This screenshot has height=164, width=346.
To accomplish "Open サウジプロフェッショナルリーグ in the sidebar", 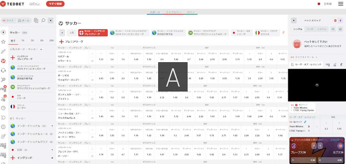I will pyautogui.click(x=32, y=87).
